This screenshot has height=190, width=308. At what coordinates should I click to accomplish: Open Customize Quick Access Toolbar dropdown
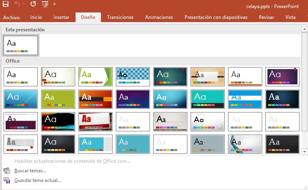(54, 4)
